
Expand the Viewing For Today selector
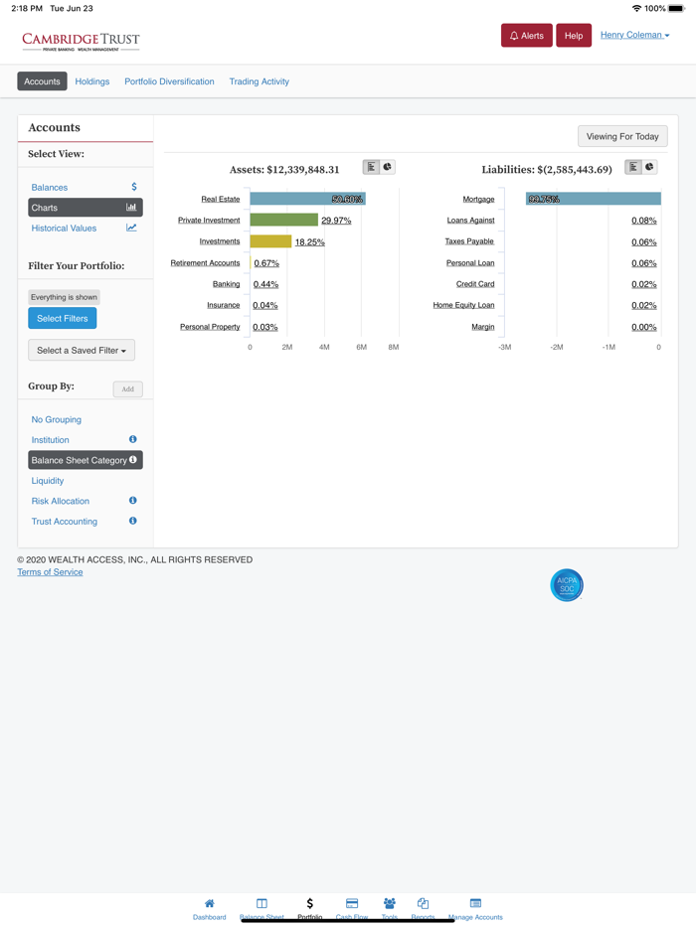pyautogui.click(x=622, y=136)
